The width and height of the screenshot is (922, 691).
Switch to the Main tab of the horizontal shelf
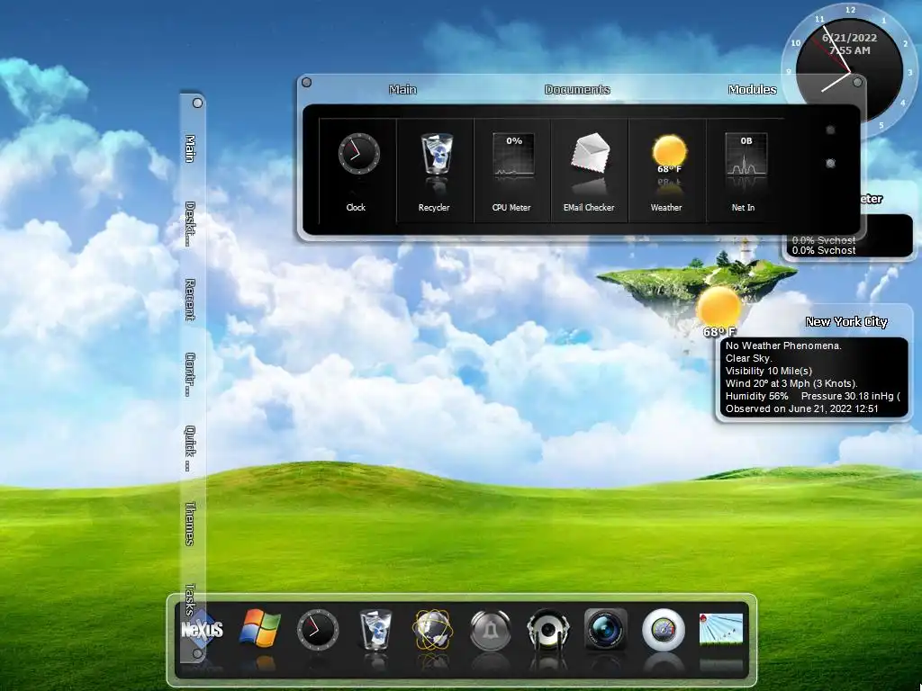[x=402, y=89]
